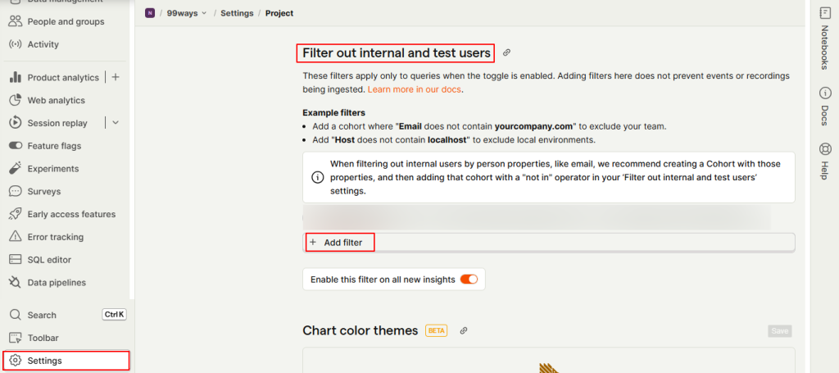Click the SQL editor icon
This screenshot has width=839, height=373.
point(16,260)
